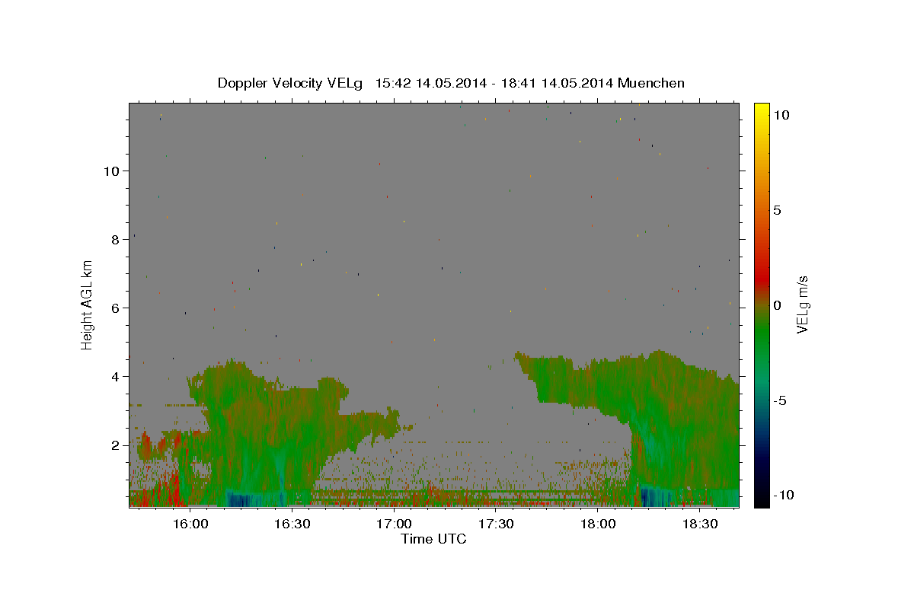
Task: Click the 'Time UTC' axis label
Action: click(x=433, y=539)
